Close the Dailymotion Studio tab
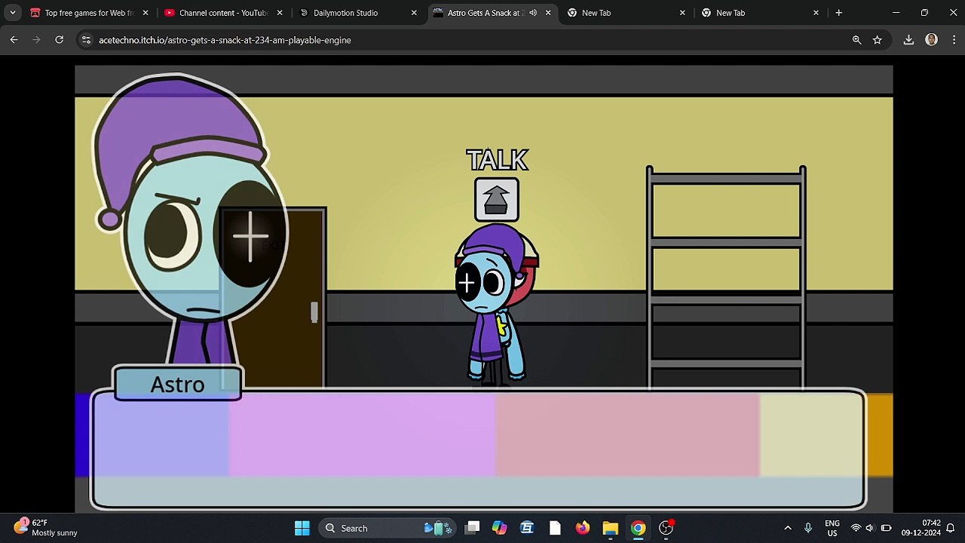Screen dimensions: 965x543 [414, 13]
